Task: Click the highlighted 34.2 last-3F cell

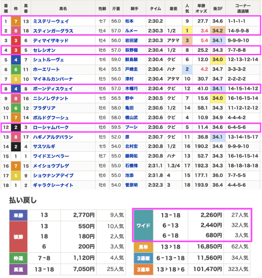Action: coord(218,31)
